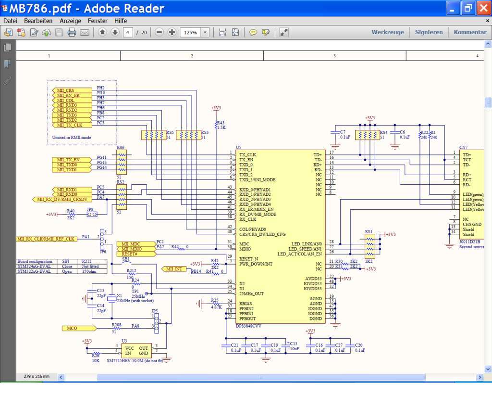Viewport: 492px width, 394px height.
Task: Open the Kommentar pane
Action: (470, 32)
